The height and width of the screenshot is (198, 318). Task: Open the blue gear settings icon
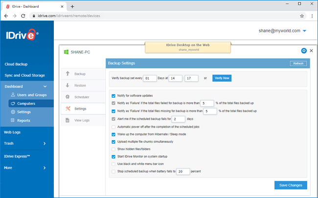[x=304, y=51]
